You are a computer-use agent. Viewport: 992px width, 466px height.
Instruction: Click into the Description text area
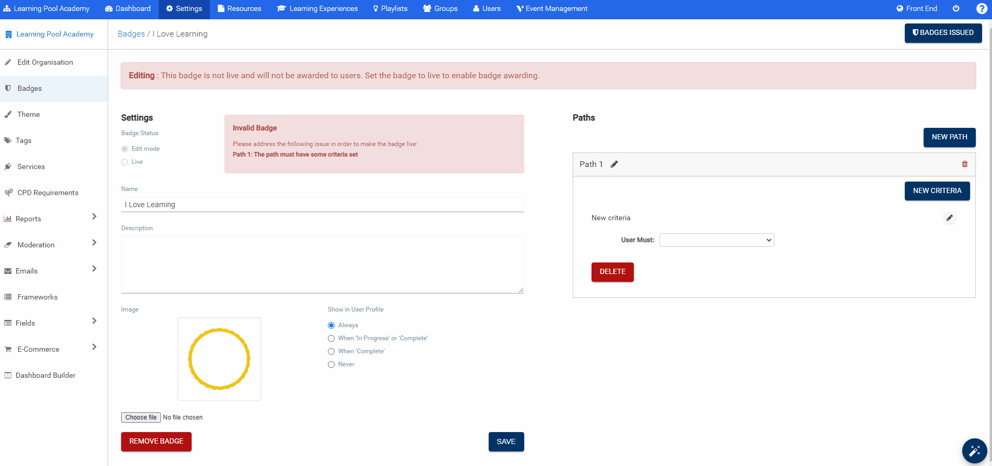coord(322,265)
